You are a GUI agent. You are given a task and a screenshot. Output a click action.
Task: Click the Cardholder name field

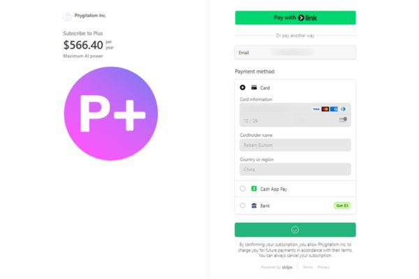(295, 145)
